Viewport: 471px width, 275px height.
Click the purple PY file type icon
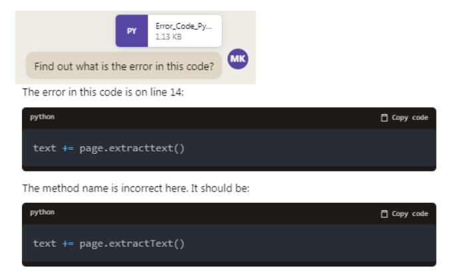coord(132,31)
